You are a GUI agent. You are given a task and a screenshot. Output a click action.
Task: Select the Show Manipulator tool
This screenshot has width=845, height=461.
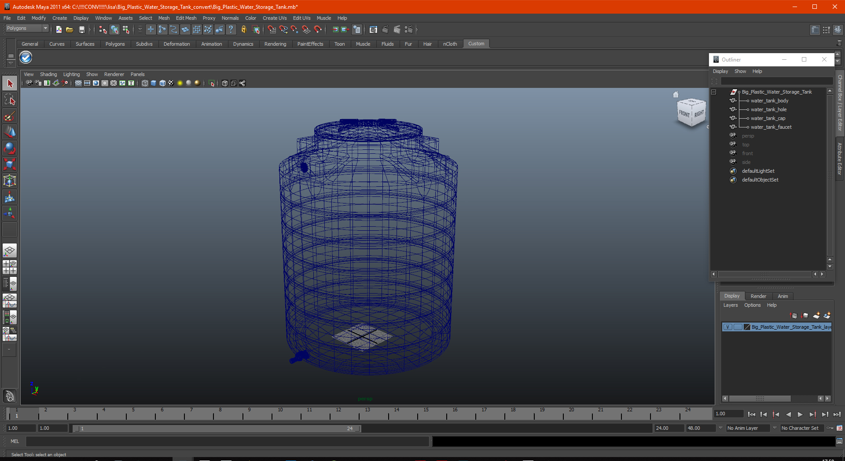point(10,214)
